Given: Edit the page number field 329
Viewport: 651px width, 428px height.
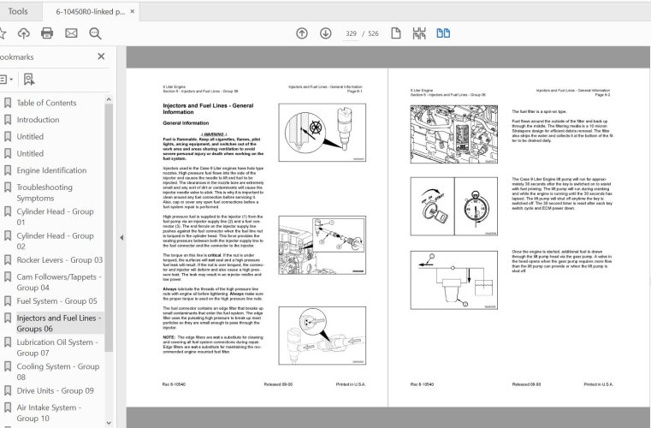Looking at the screenshot, I should click(351, 33).
